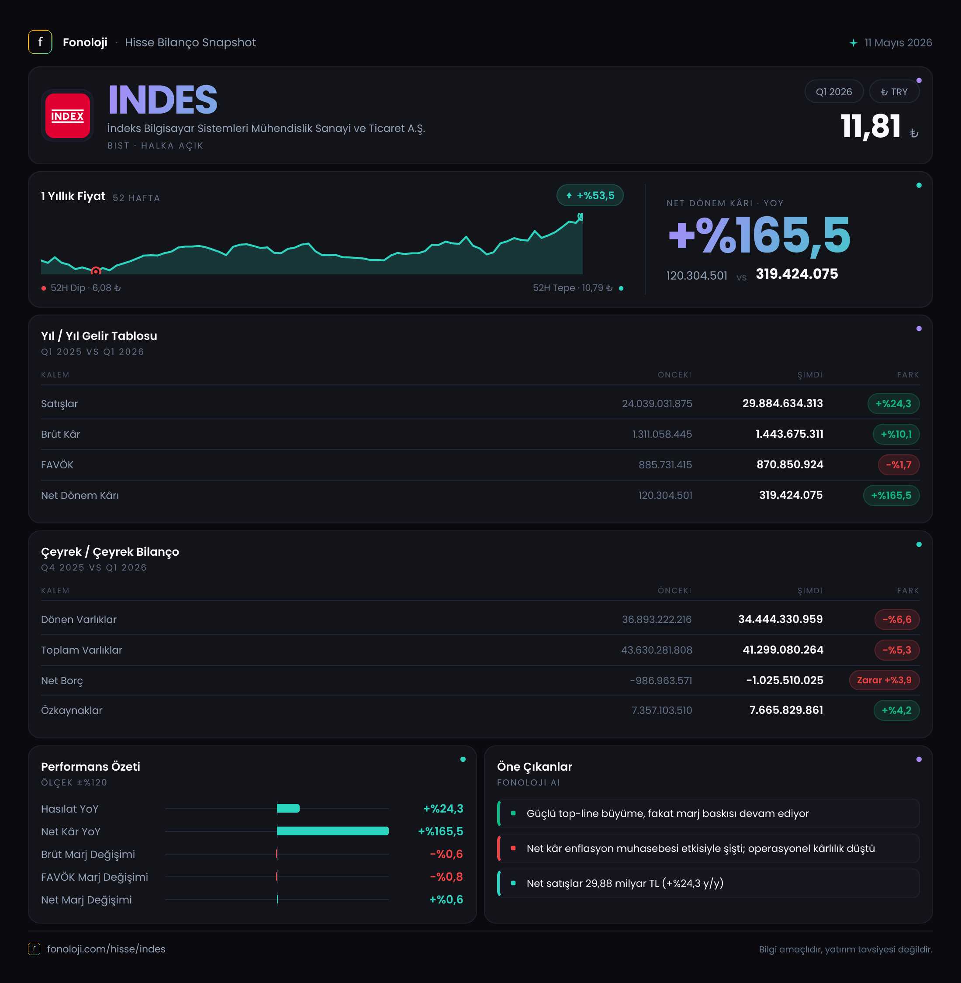Open the red INDEX company logo
Screen dimensions: 961x983
68,116
